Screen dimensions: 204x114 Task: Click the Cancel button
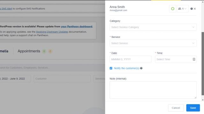tap(176, 108)
